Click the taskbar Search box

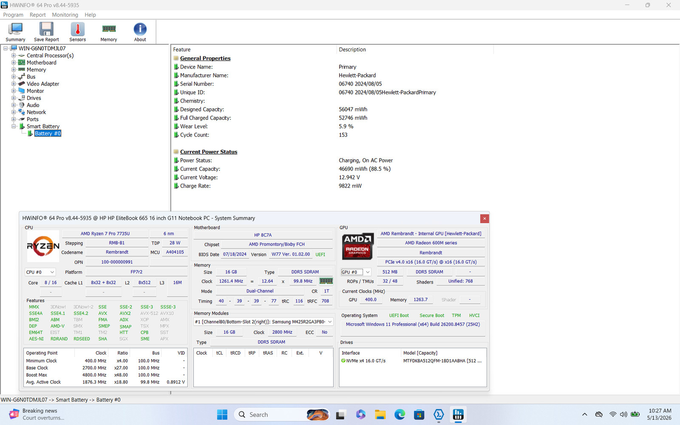[282, 414]
